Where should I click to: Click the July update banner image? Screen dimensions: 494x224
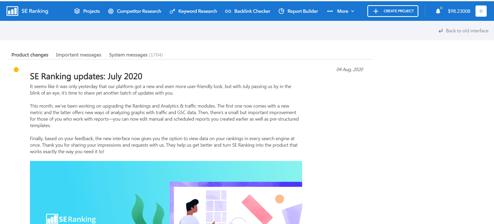coord(166,192)
